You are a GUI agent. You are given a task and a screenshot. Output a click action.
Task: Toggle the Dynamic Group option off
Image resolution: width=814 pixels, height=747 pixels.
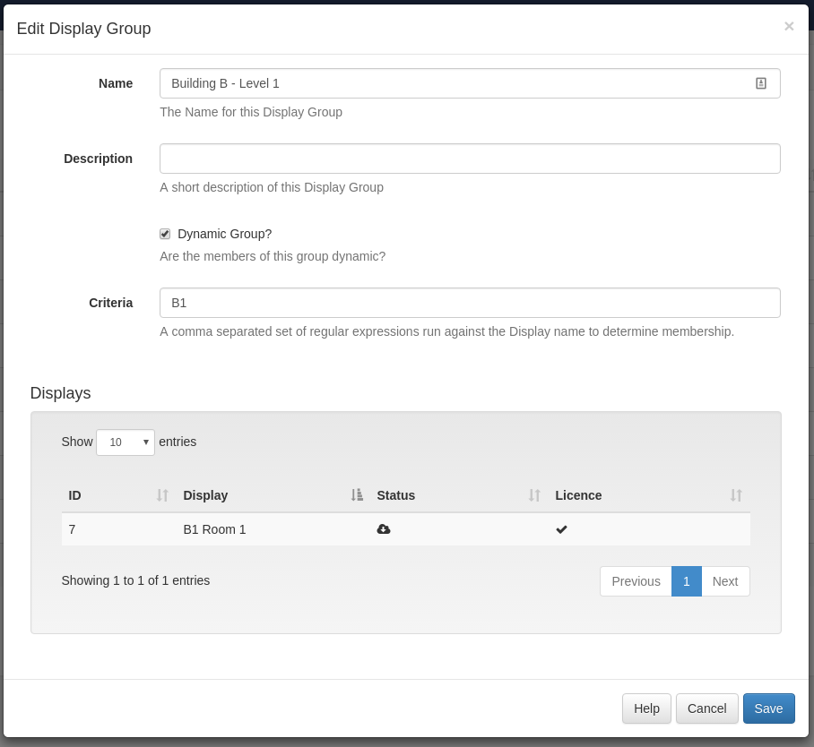pos(165,233)
